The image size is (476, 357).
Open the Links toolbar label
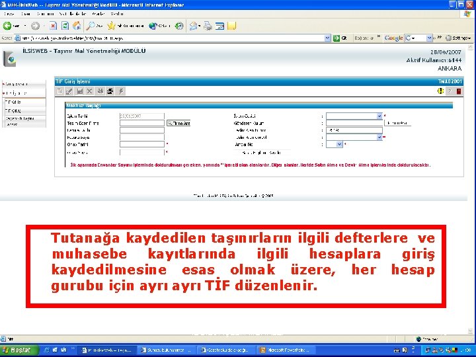coord(364,38)
